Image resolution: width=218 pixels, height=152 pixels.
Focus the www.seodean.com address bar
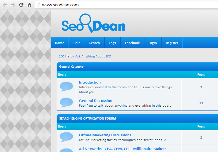(126, 5)
